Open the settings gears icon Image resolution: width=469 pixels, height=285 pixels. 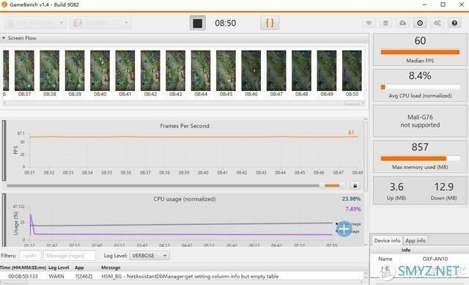(x=437, y=23)
